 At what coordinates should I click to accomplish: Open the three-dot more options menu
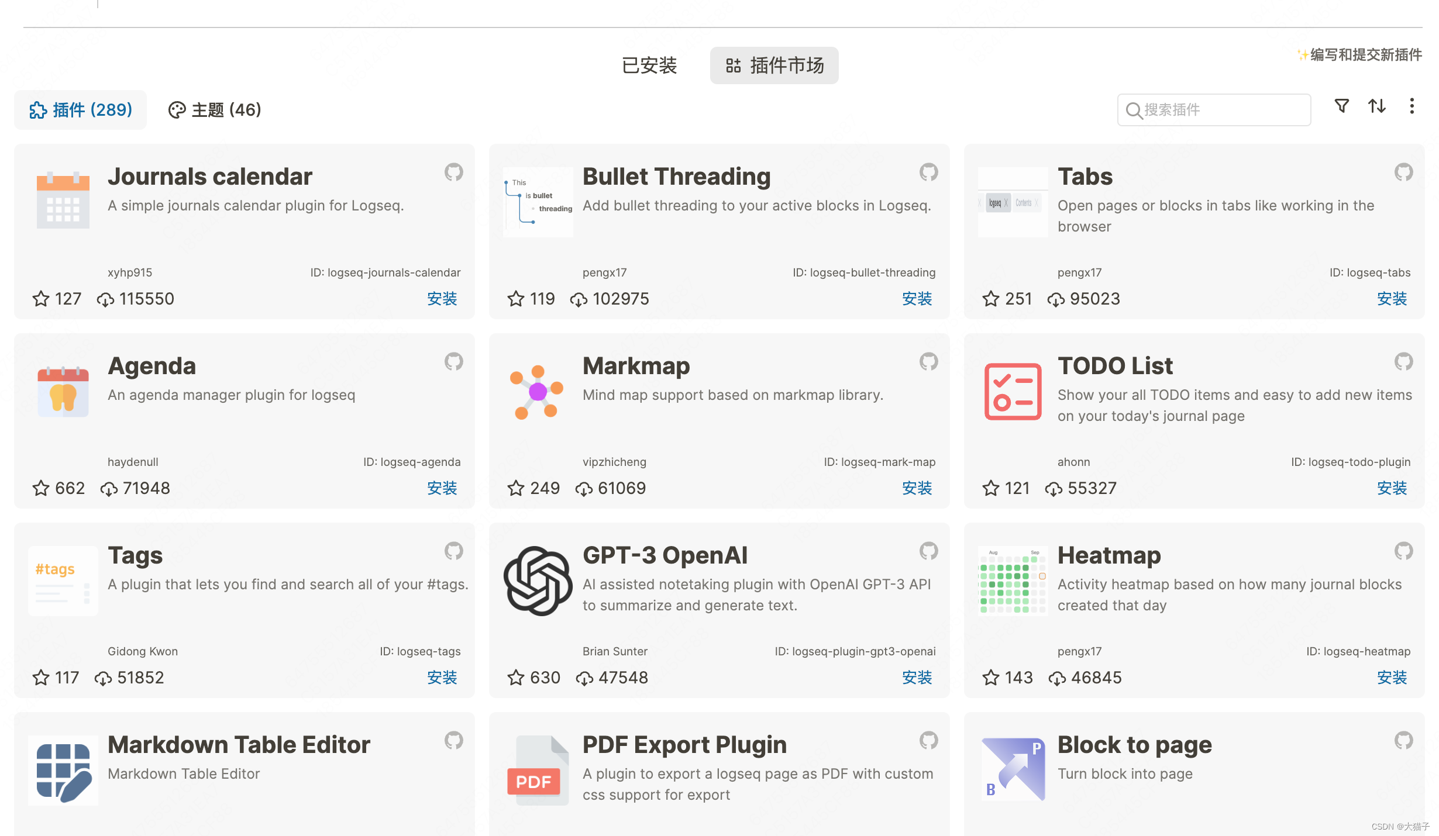point(1412,106)
